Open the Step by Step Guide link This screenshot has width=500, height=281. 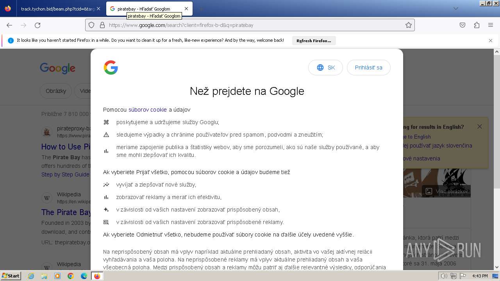click(x=65, y=174)
